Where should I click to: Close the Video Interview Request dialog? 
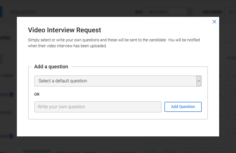tap(214, 22)
